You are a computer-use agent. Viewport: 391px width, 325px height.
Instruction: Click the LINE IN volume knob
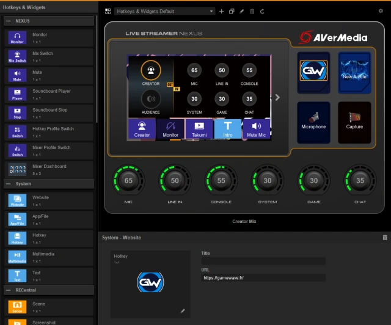(175, 180)
